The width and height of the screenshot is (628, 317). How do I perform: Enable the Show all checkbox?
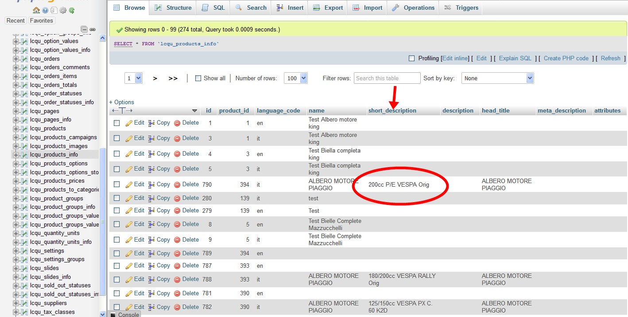coord(198,78)
